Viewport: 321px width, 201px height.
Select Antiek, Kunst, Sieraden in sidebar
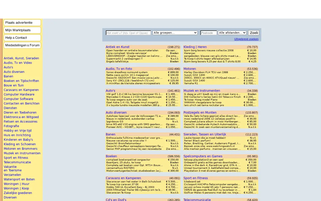tap(21, 58)
